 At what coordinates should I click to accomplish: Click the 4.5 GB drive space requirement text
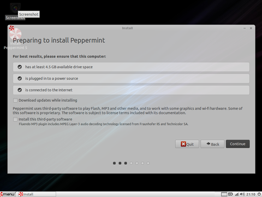[59, 67]
